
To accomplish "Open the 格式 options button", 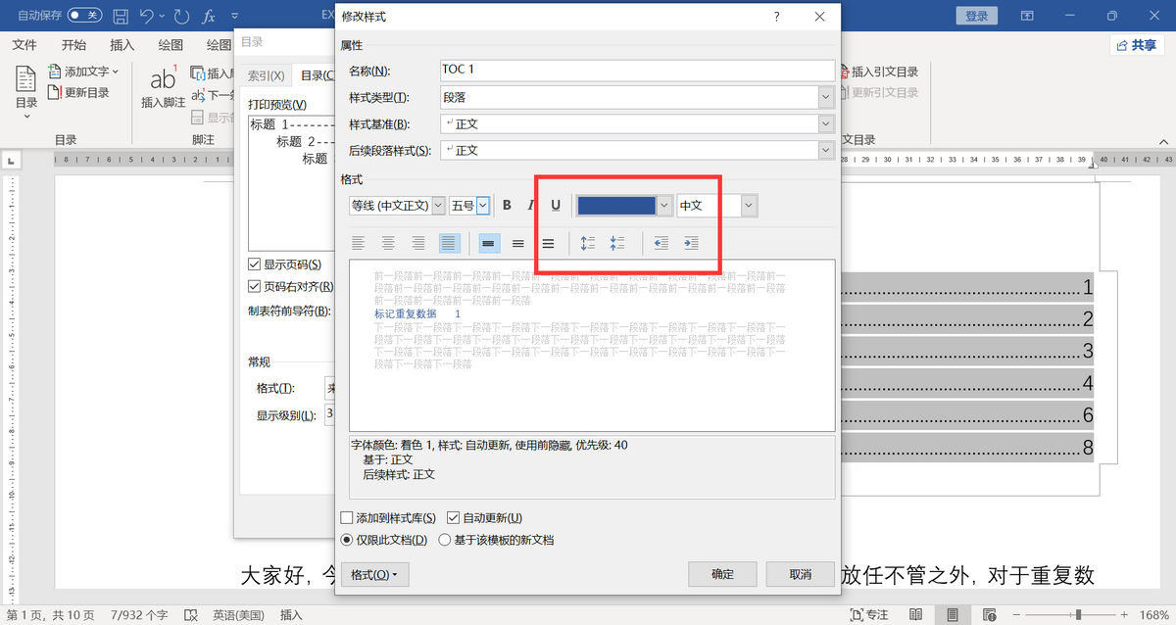I will [x=374, y=574].
